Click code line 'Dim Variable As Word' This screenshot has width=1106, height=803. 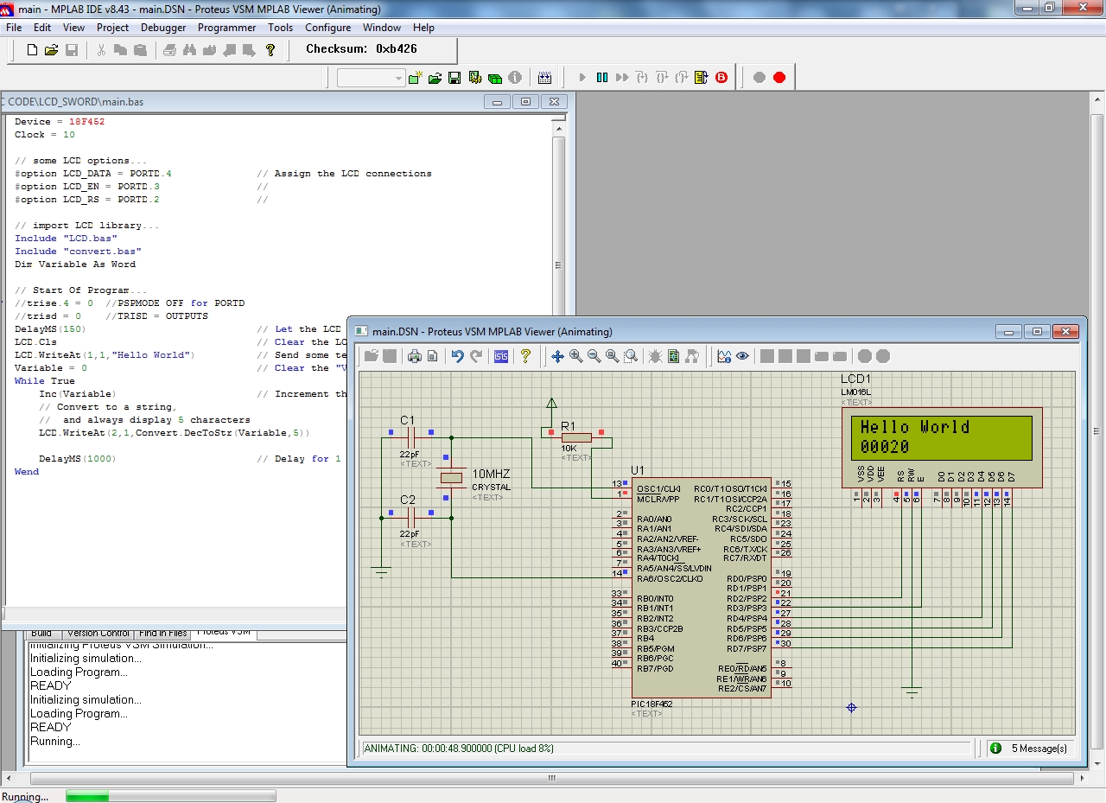point(75,264)
